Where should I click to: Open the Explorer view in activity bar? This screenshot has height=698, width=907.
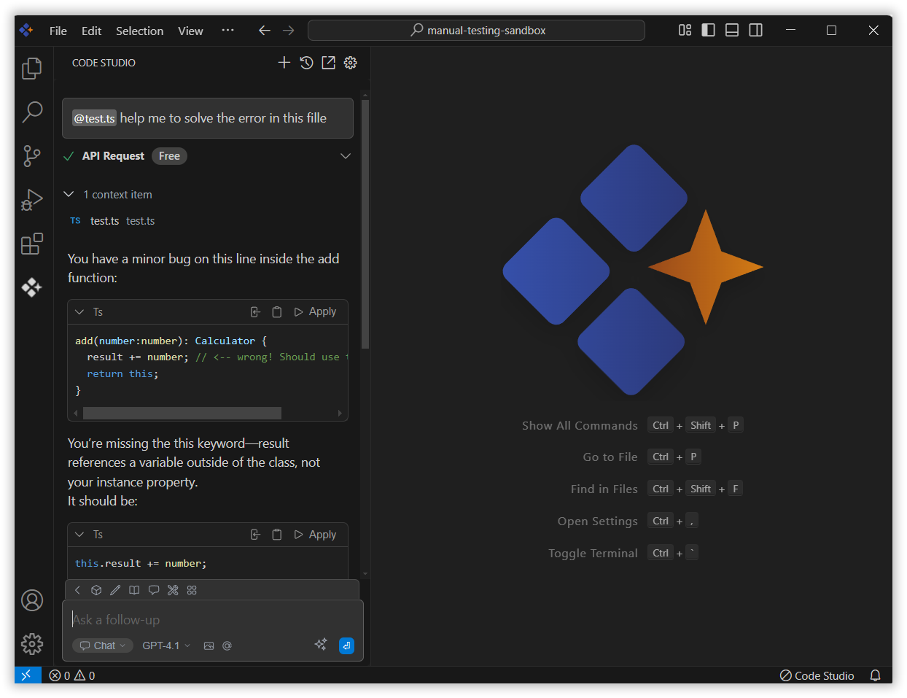click(x=31, y=69)
